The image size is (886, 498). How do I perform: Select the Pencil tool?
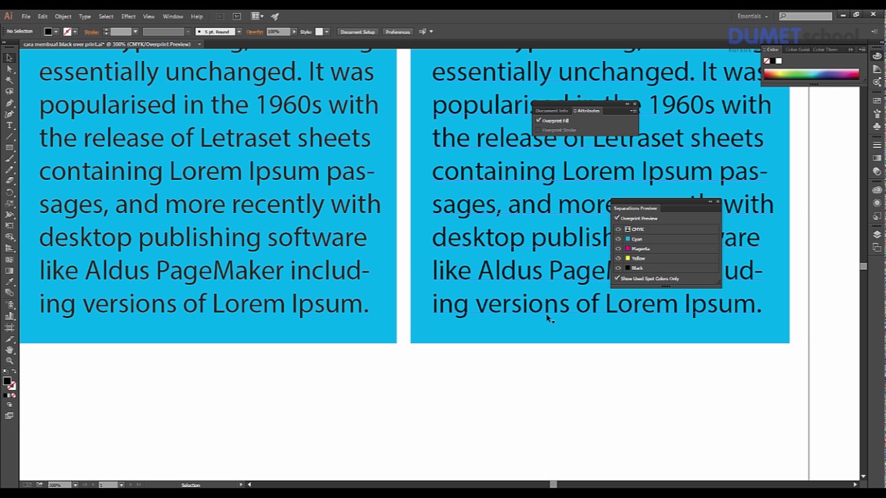coord(9,169)
